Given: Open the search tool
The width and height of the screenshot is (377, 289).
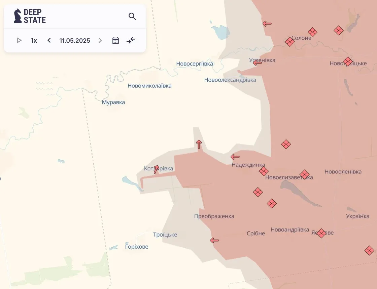Looking at the screenshot, I should coord(132,16).
